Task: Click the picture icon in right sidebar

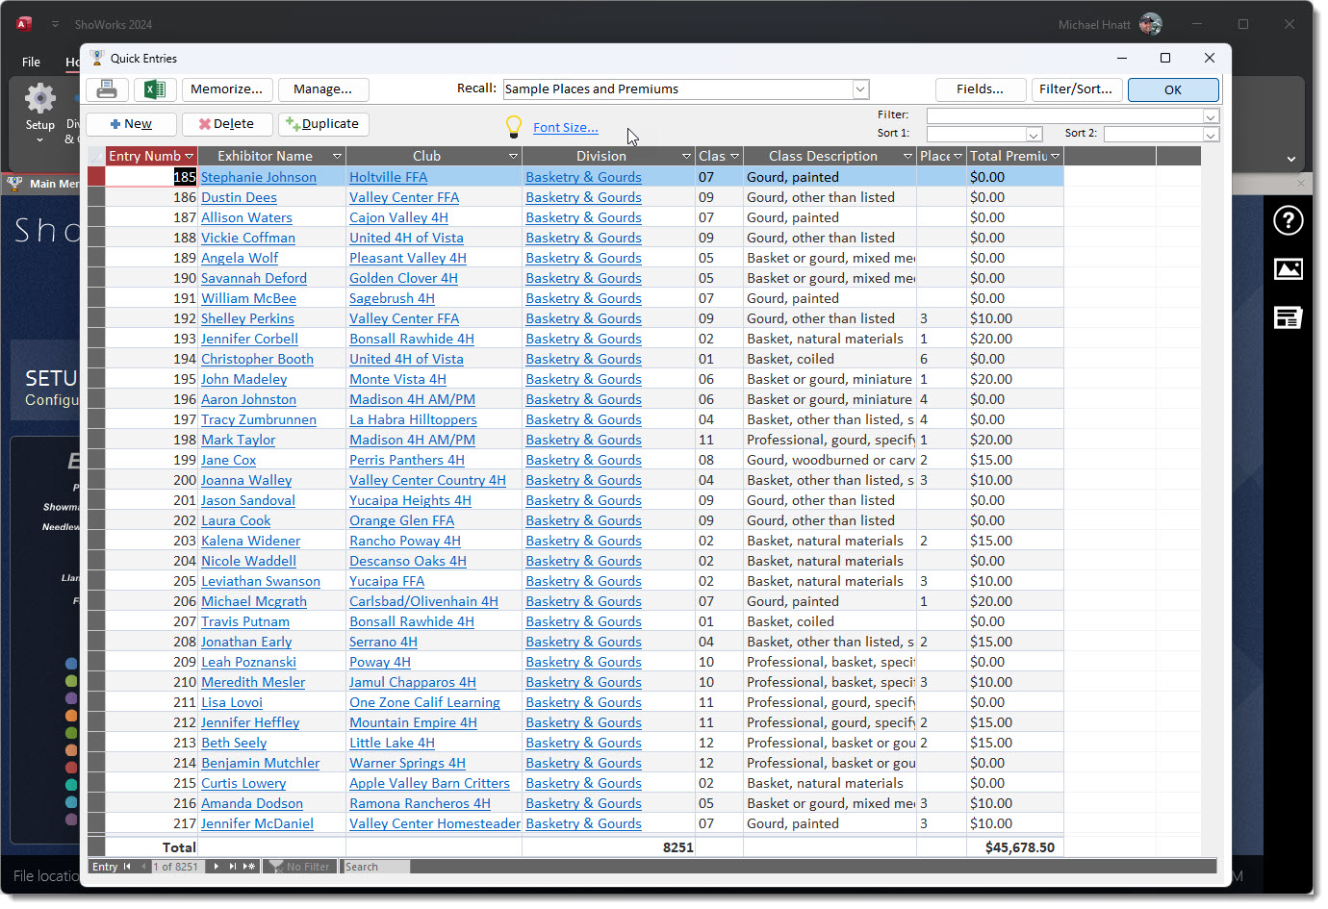Action: [x=1288, y=269]
